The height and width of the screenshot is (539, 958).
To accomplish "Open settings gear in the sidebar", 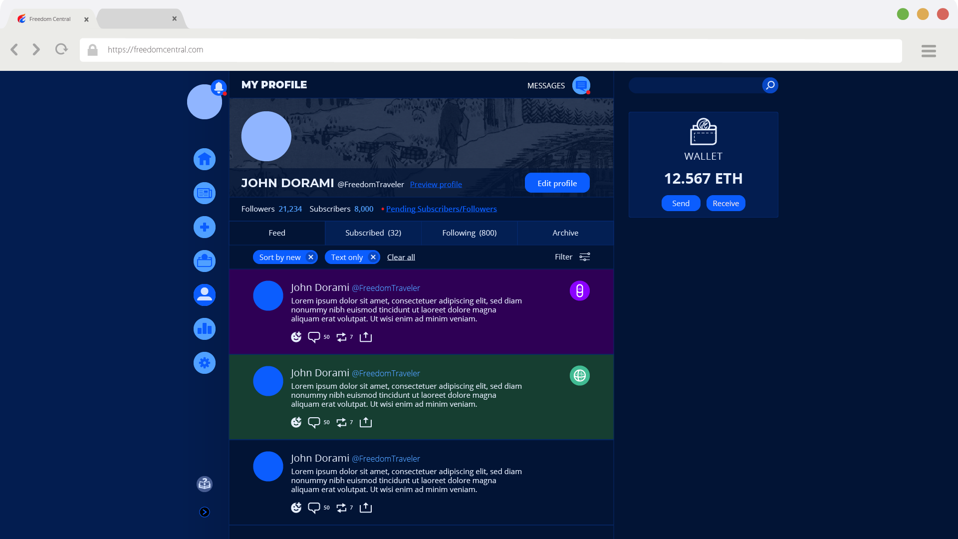I will [205, 363].
